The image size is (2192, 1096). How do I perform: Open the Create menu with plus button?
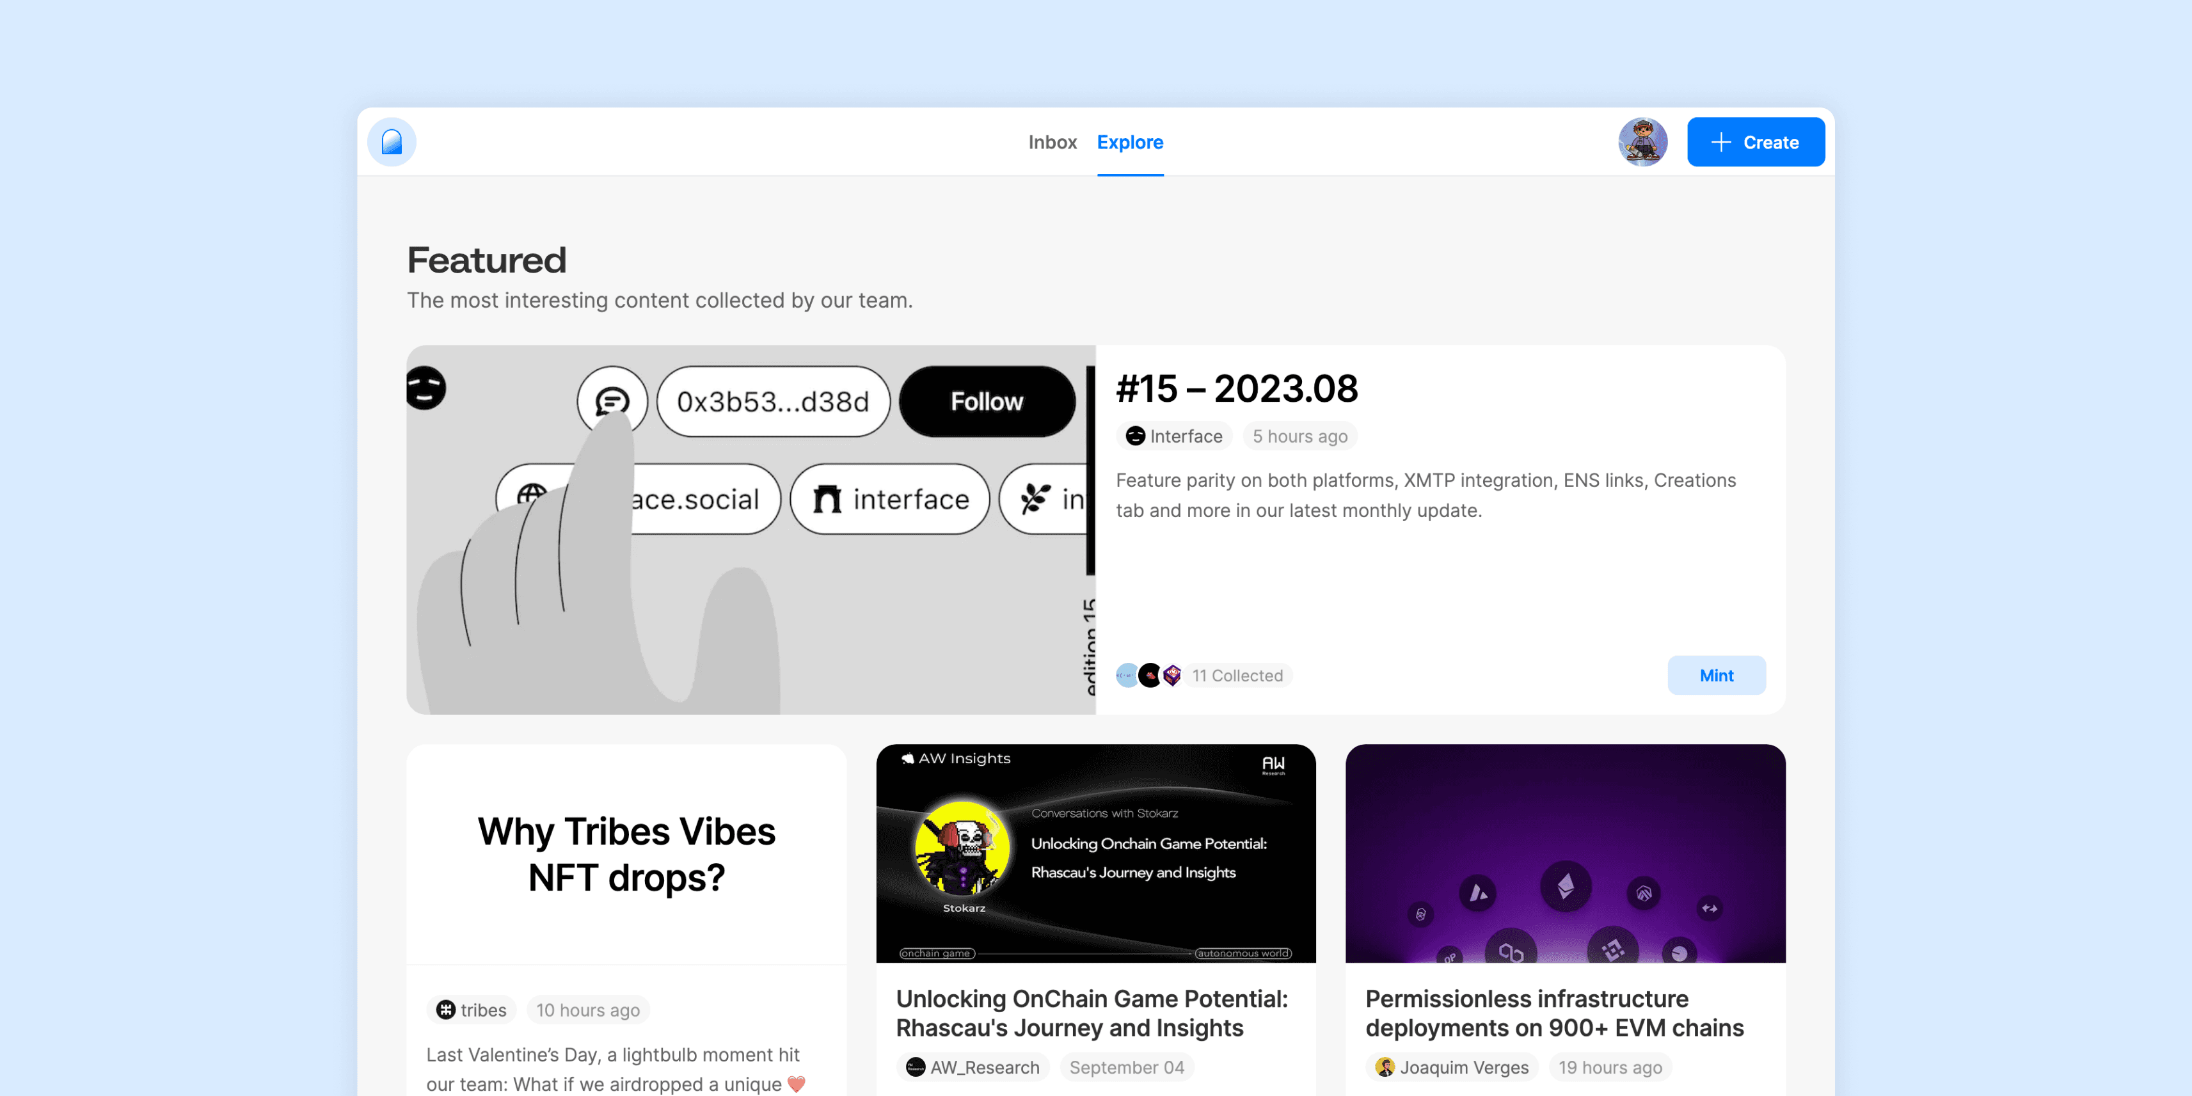[x=1754, y=141]
